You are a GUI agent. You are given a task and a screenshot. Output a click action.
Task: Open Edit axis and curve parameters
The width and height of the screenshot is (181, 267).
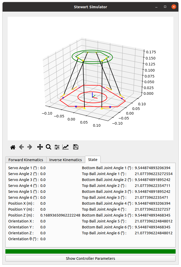pyautogui.click(x=65, y=147)
